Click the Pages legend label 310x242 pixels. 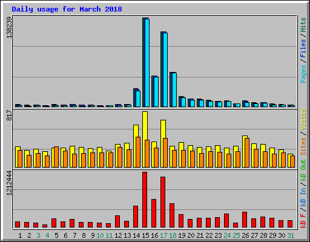(303, 74)
